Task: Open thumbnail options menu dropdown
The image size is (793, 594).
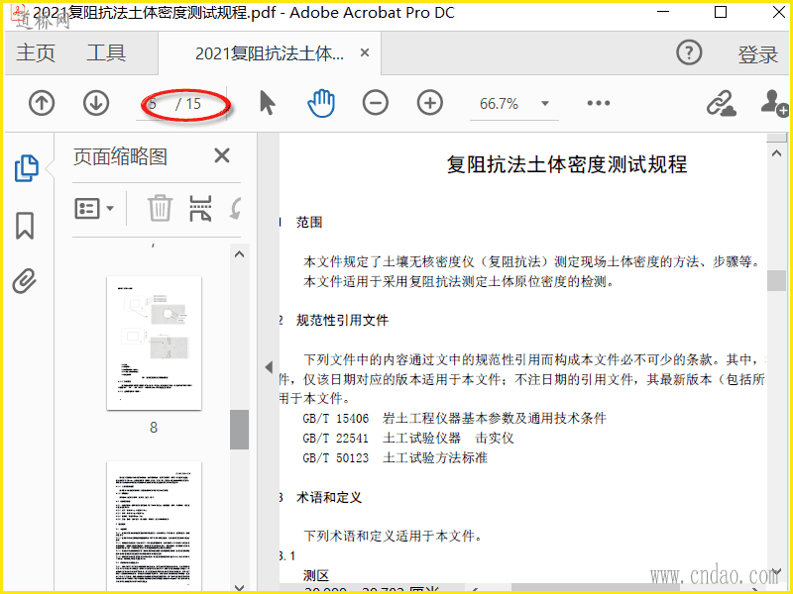Action: point(94,208)
